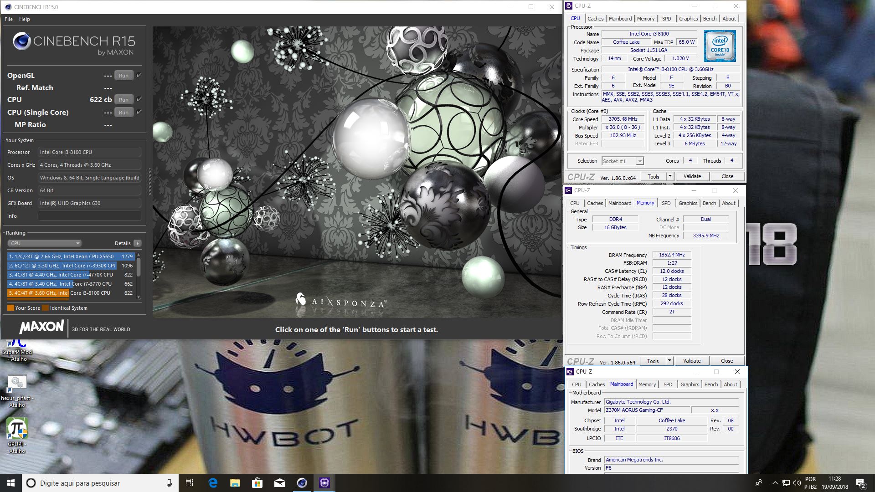Open About tab in bottom CPU-Z window

(731, 384)
